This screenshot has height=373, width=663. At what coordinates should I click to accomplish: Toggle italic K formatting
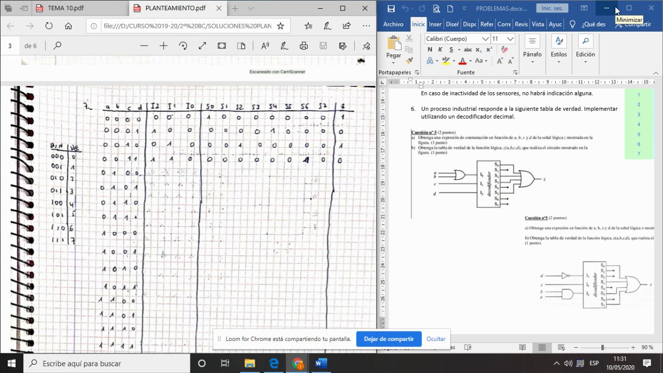click(440, 49)
